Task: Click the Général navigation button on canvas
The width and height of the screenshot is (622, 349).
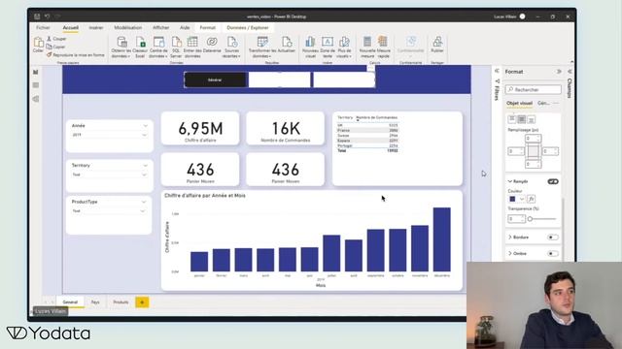Action: [x=215, y=79]
